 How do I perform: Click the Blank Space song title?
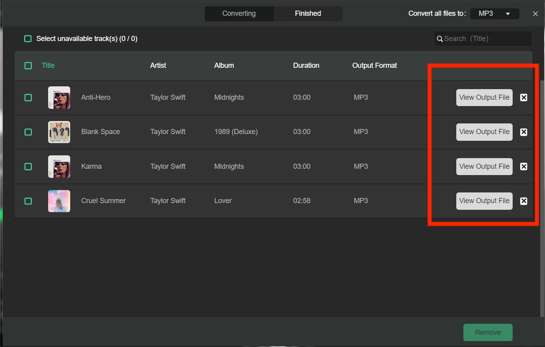click(x=100, y=132)
